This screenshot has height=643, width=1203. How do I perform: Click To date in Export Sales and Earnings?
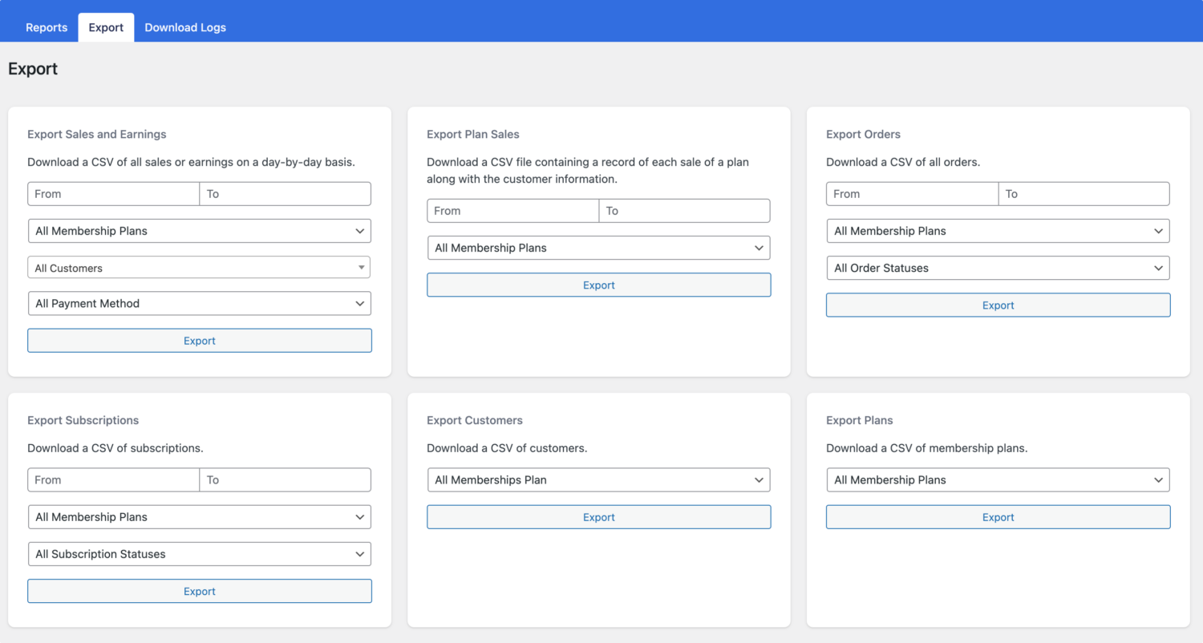[286, 194]
